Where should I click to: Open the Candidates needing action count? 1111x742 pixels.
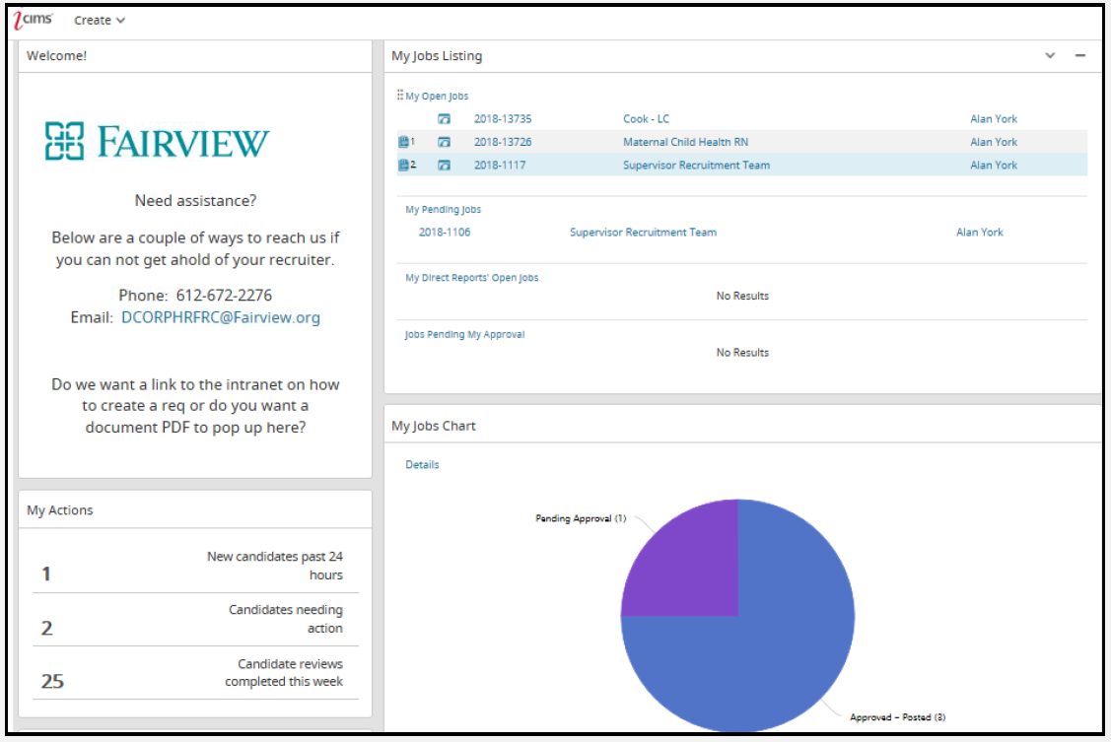point(47,629)
